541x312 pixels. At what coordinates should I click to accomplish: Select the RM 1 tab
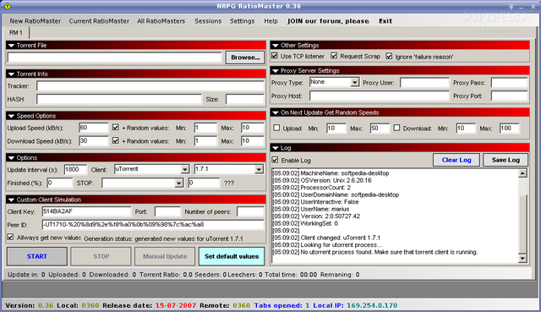point(16,33)
